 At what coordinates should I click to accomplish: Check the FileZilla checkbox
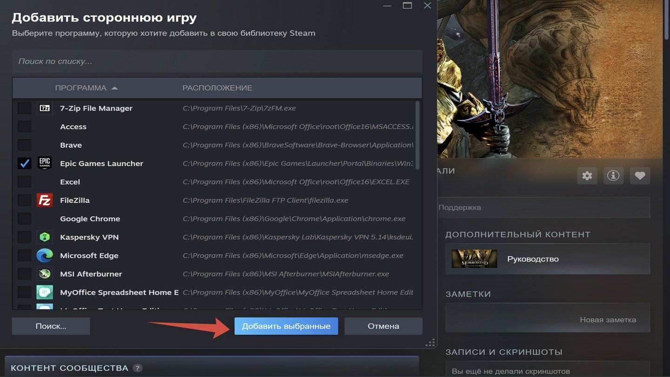click(24, 200)
